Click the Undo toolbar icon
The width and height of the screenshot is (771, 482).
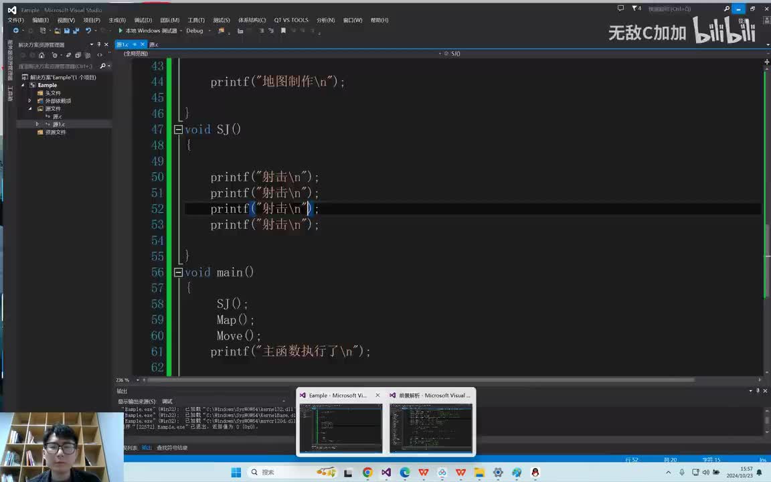(x=88, y=31)
